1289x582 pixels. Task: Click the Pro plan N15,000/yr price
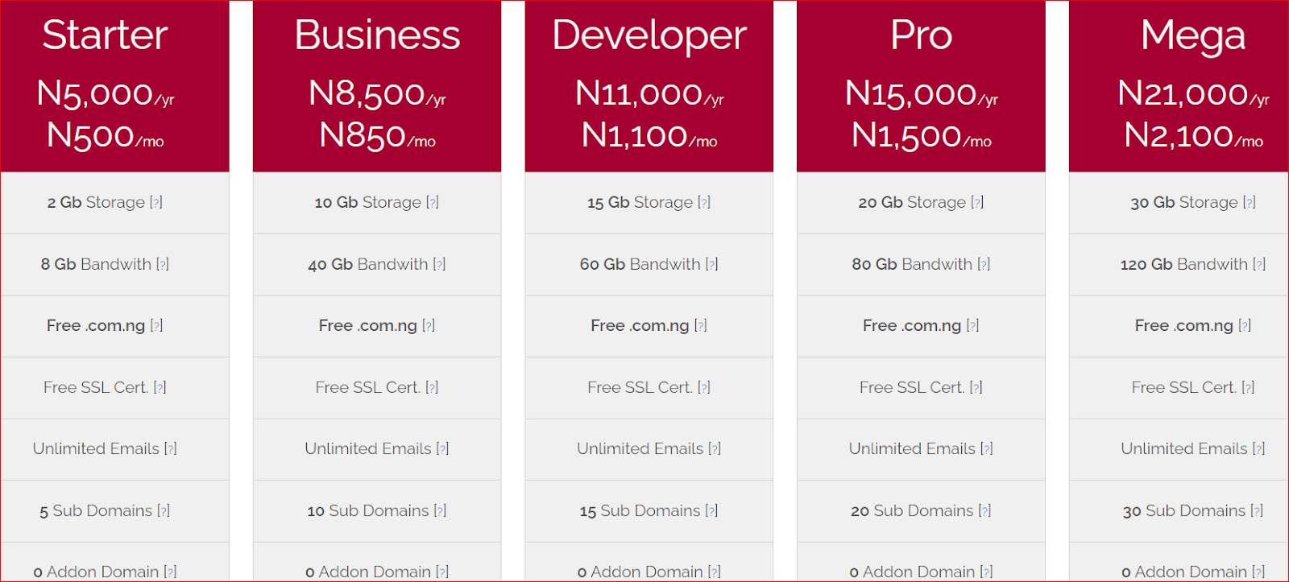922,94
